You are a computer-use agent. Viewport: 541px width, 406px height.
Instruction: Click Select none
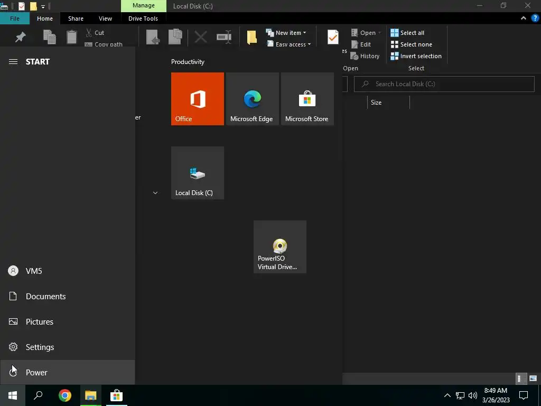click(411, 44)
